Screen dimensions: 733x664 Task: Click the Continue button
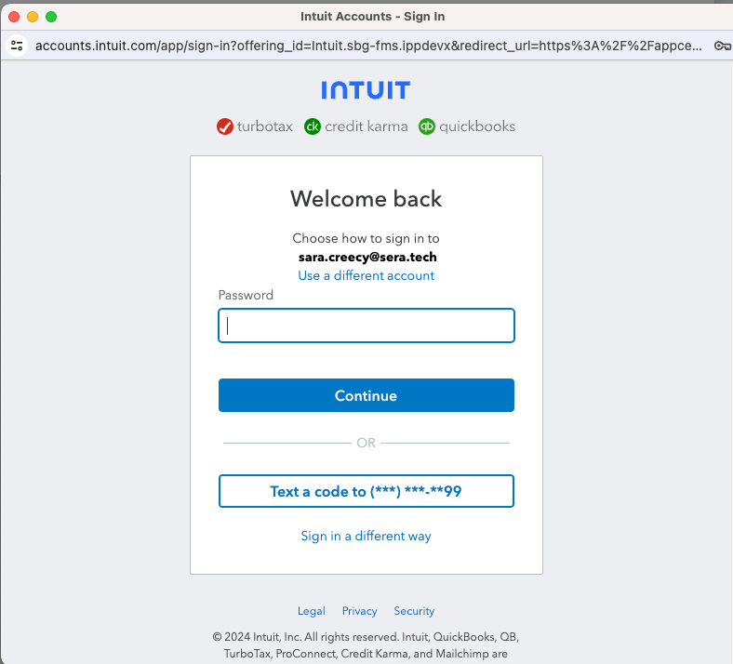[366, 395]
